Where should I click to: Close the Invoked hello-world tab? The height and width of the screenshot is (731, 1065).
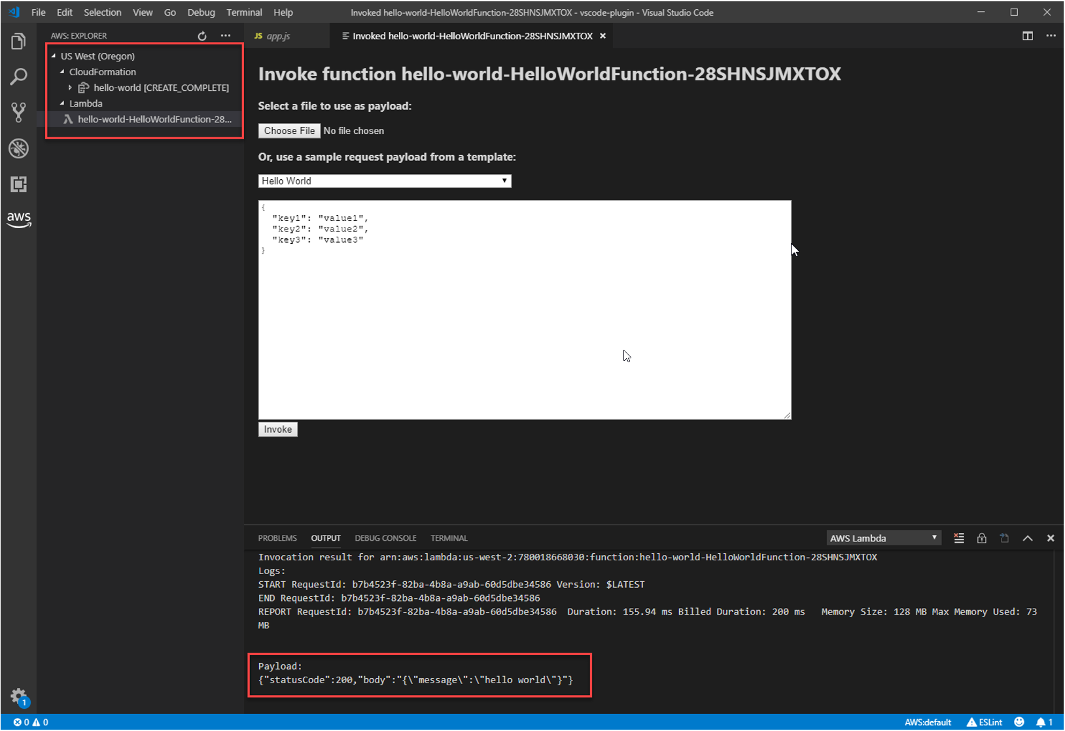coord(602,36)
